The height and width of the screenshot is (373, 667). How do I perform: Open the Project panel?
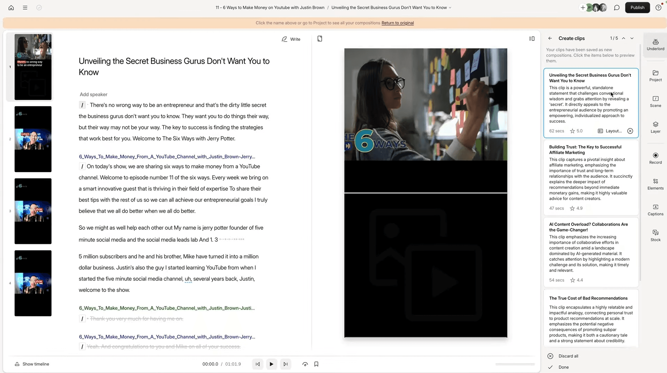point(655,75)
